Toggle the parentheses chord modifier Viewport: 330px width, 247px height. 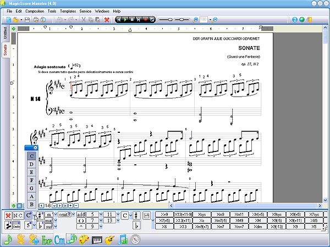(81, 221)
